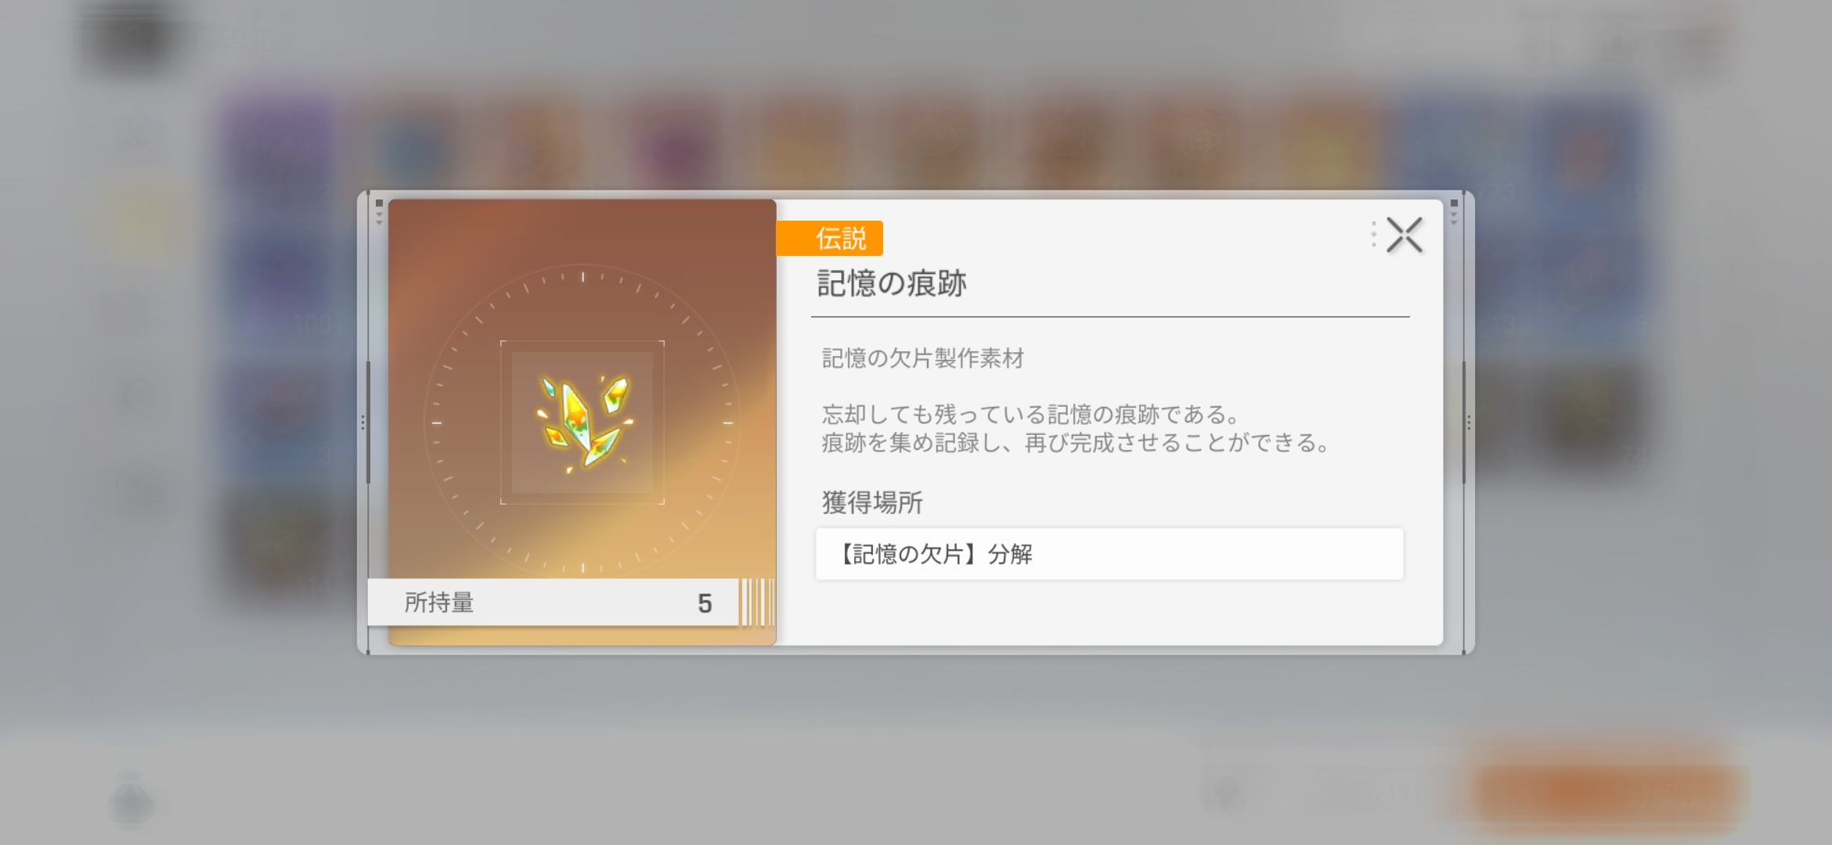
Task: Tap the 記憶の痕跡 item title
Action: (892, 283)
